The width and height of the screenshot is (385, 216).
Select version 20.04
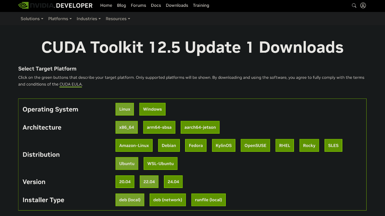(x=125, y=182)
